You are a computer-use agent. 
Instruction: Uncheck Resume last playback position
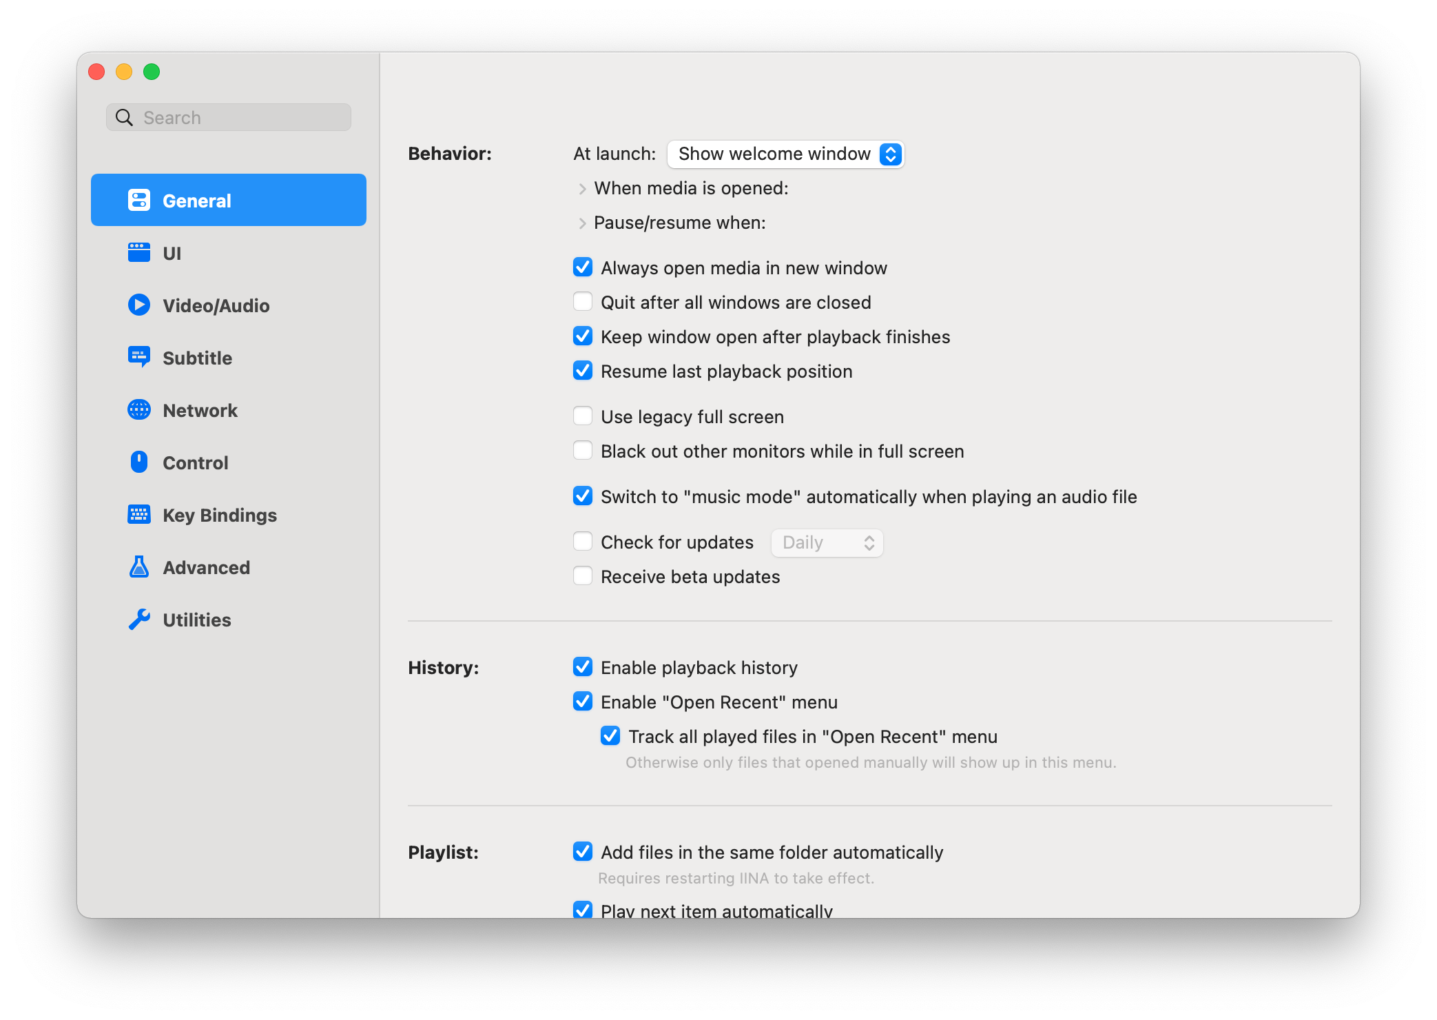pos(583,371)
